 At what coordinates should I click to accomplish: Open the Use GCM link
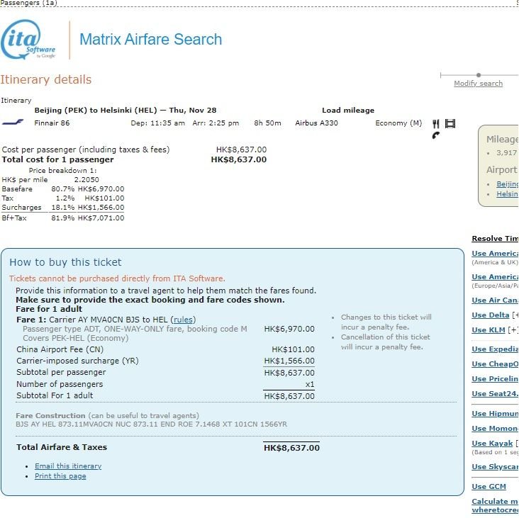tap(489, 487)
